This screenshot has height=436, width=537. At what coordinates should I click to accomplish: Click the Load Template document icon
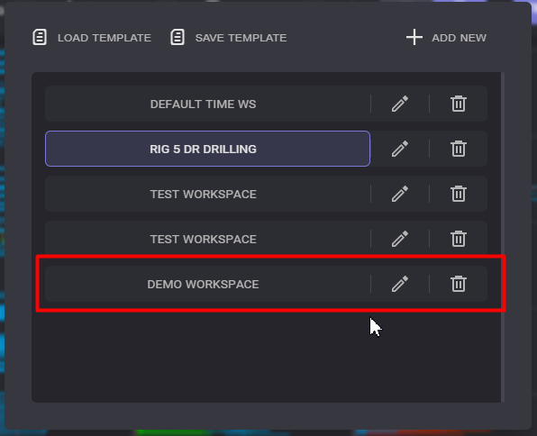(x=40, y=37)
